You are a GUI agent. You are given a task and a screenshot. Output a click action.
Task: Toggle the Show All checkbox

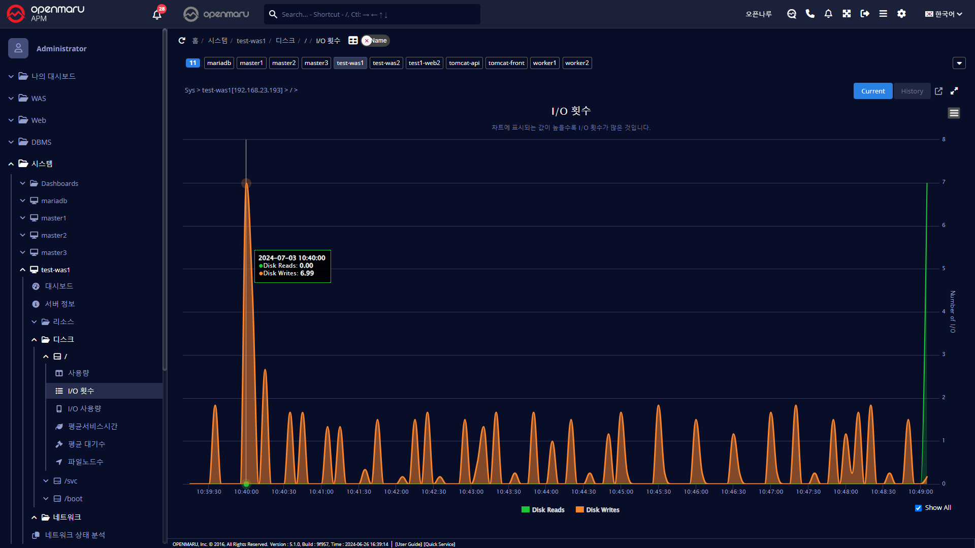pos(918,508)
